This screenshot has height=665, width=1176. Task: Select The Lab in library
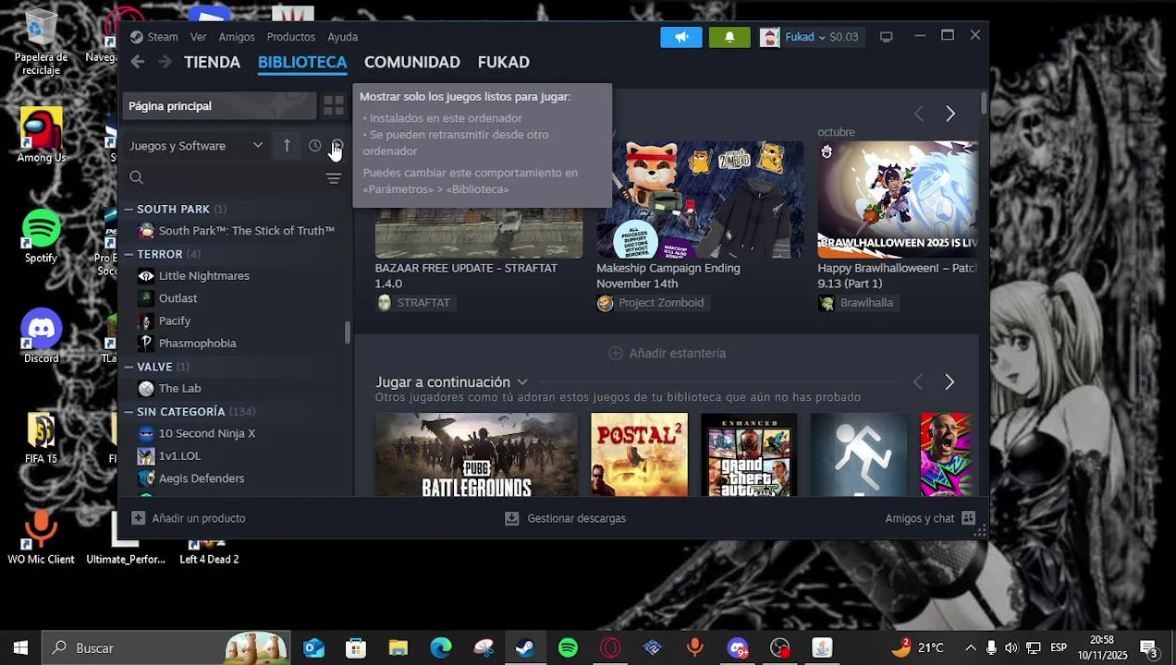169,389
